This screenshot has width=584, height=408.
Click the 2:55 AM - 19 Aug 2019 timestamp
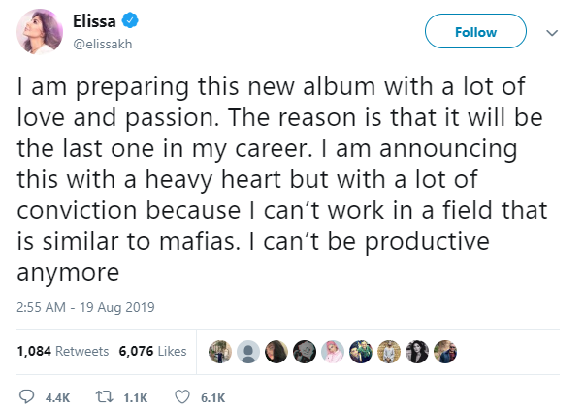86,307
